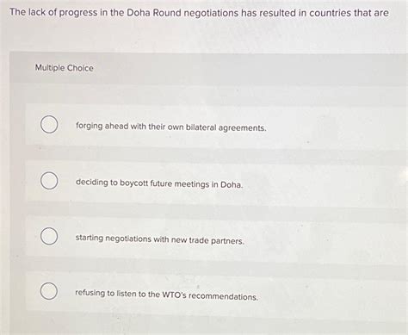Select the 'forging ahead with bilateral agreements' radio button

point(49,125)
